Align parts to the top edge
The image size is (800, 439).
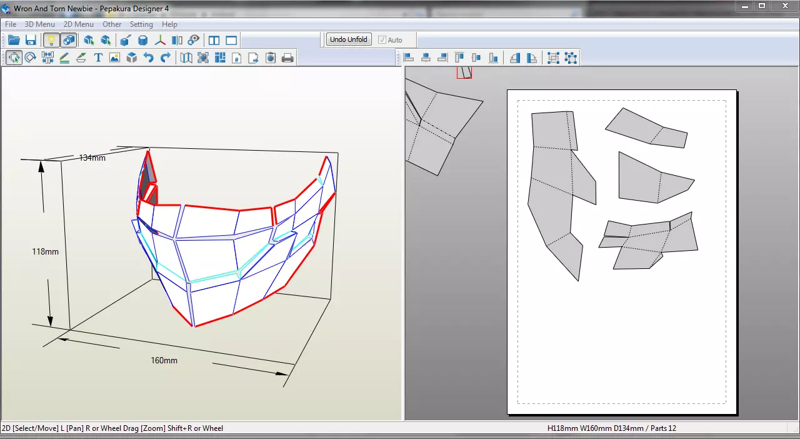point(460,58)
